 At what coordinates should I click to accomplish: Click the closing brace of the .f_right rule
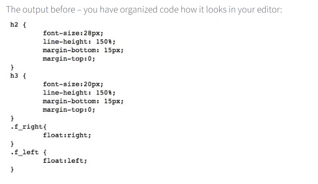pos(13,143)
